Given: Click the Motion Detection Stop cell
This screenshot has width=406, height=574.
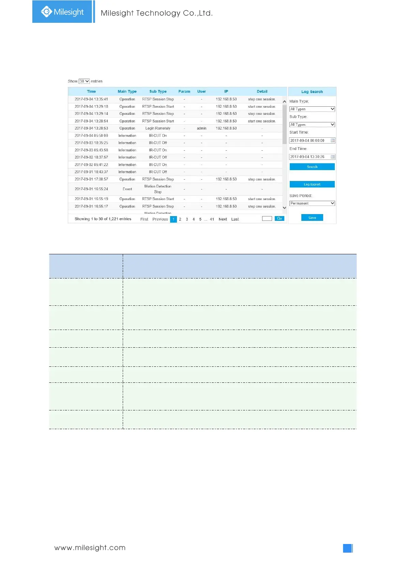Looking at the screenshot, I should (x=158, y=189).
